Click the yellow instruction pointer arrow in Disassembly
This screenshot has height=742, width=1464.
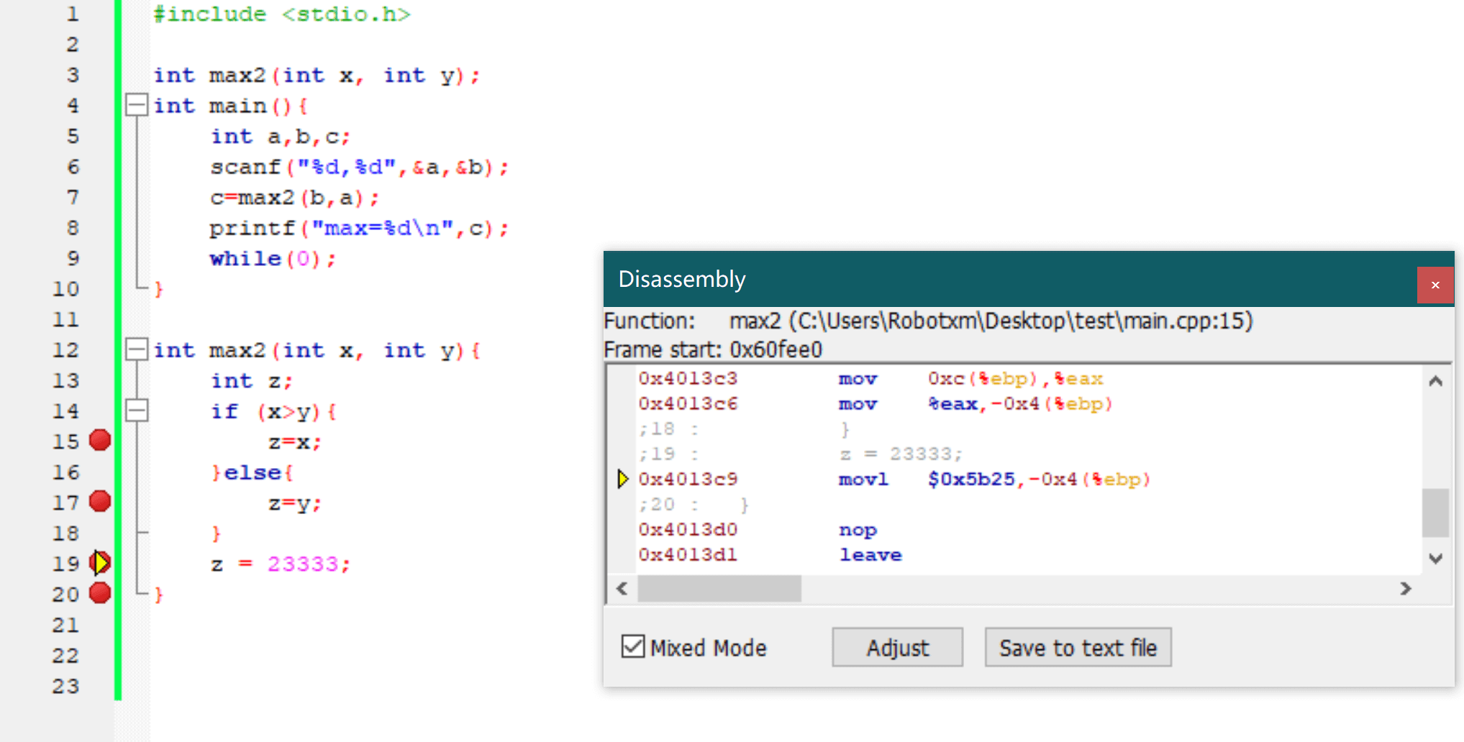point(623,479)
